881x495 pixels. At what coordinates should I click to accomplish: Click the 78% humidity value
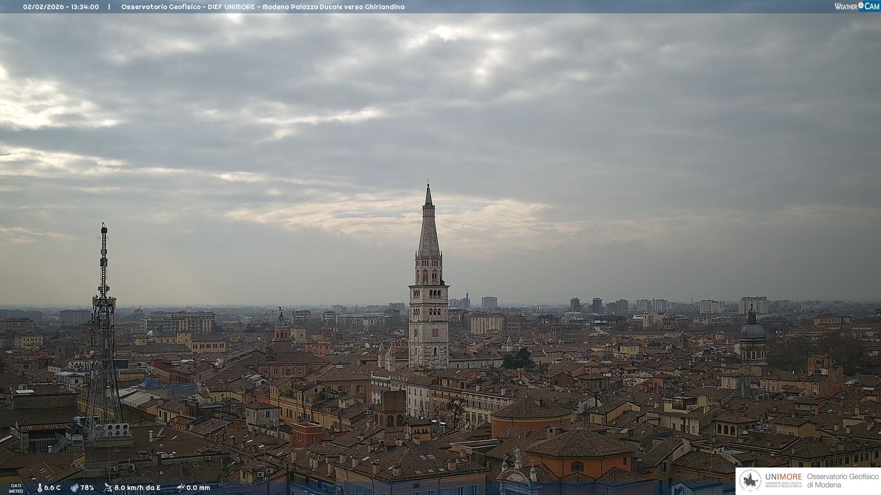click(x=87, y=488)
